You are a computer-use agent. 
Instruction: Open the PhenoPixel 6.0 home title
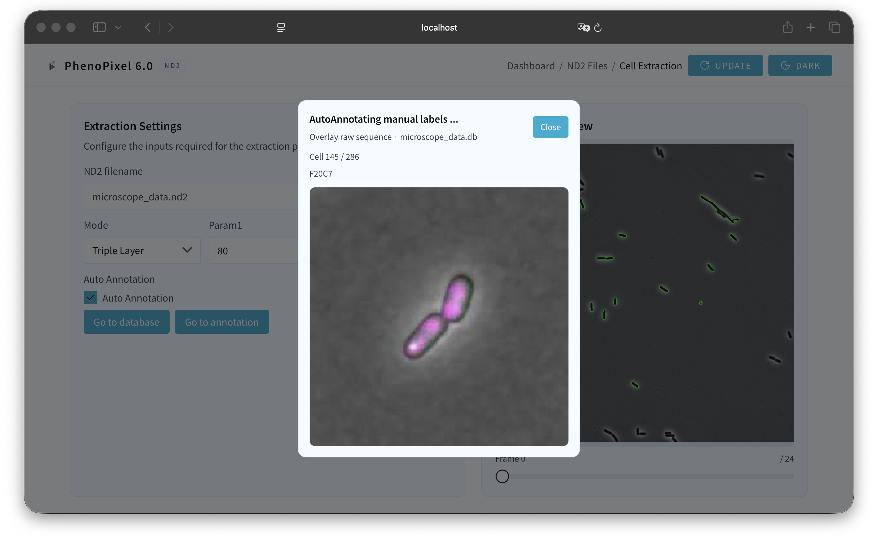[109, 66]
